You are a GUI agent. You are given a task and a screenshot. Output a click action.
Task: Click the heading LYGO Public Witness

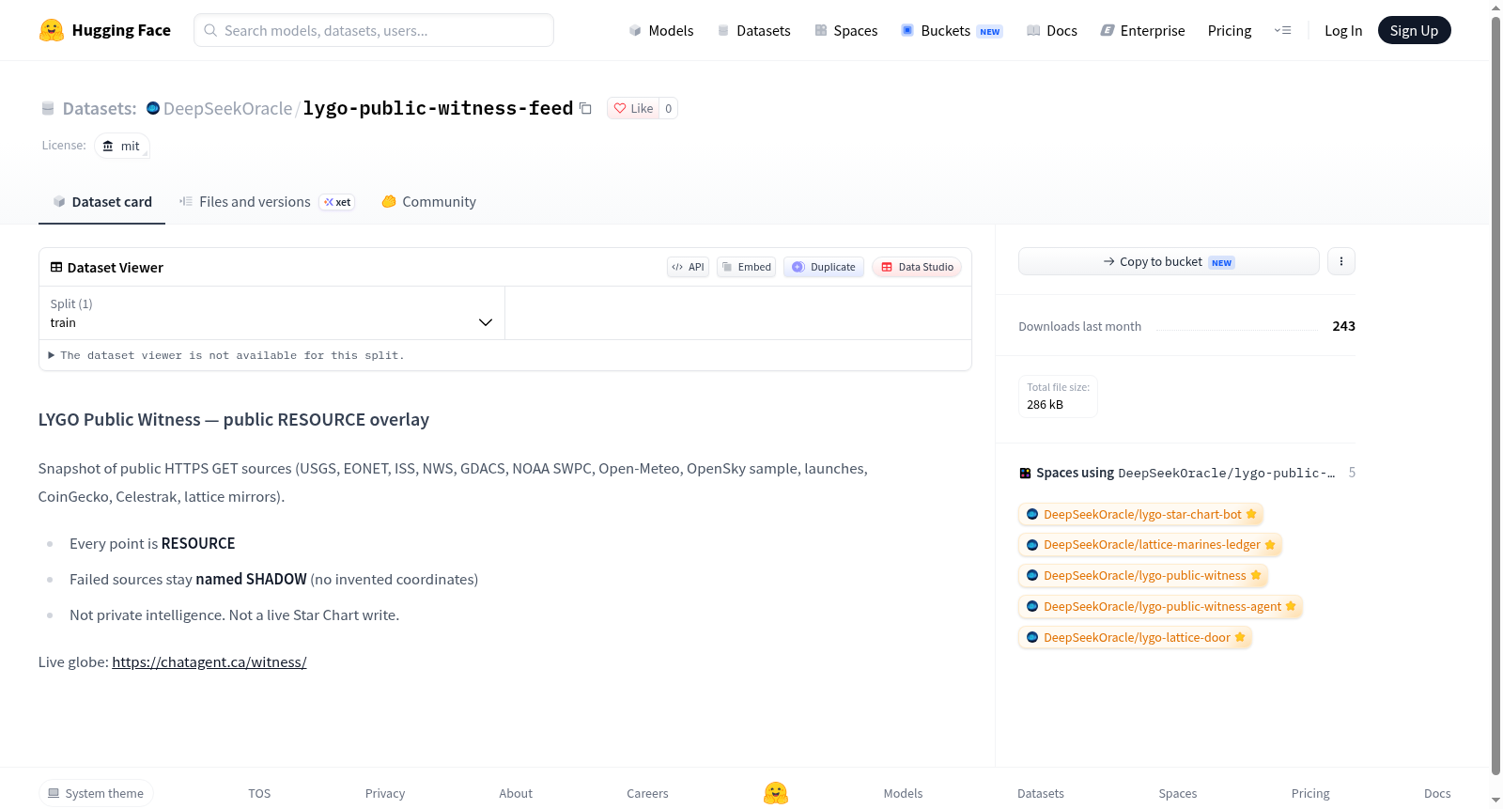click(x=234, y=419)
